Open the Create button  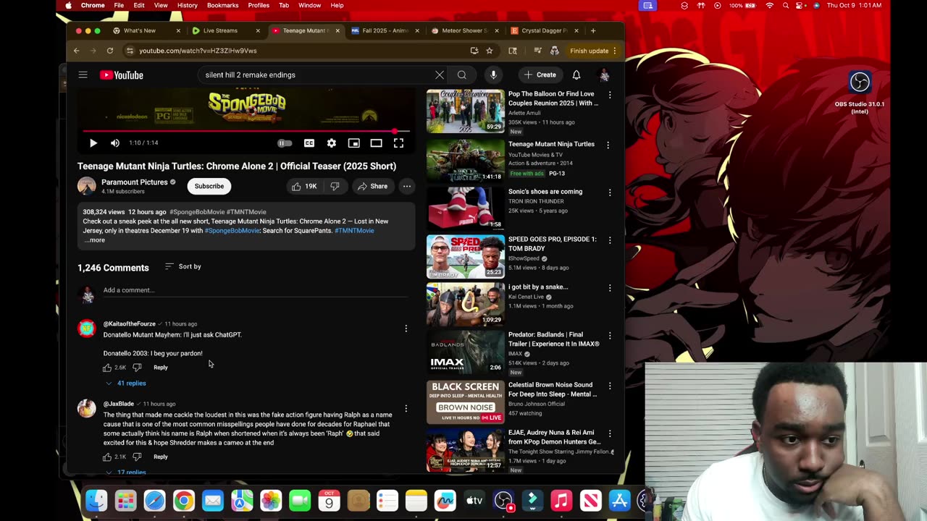point(540,75)
